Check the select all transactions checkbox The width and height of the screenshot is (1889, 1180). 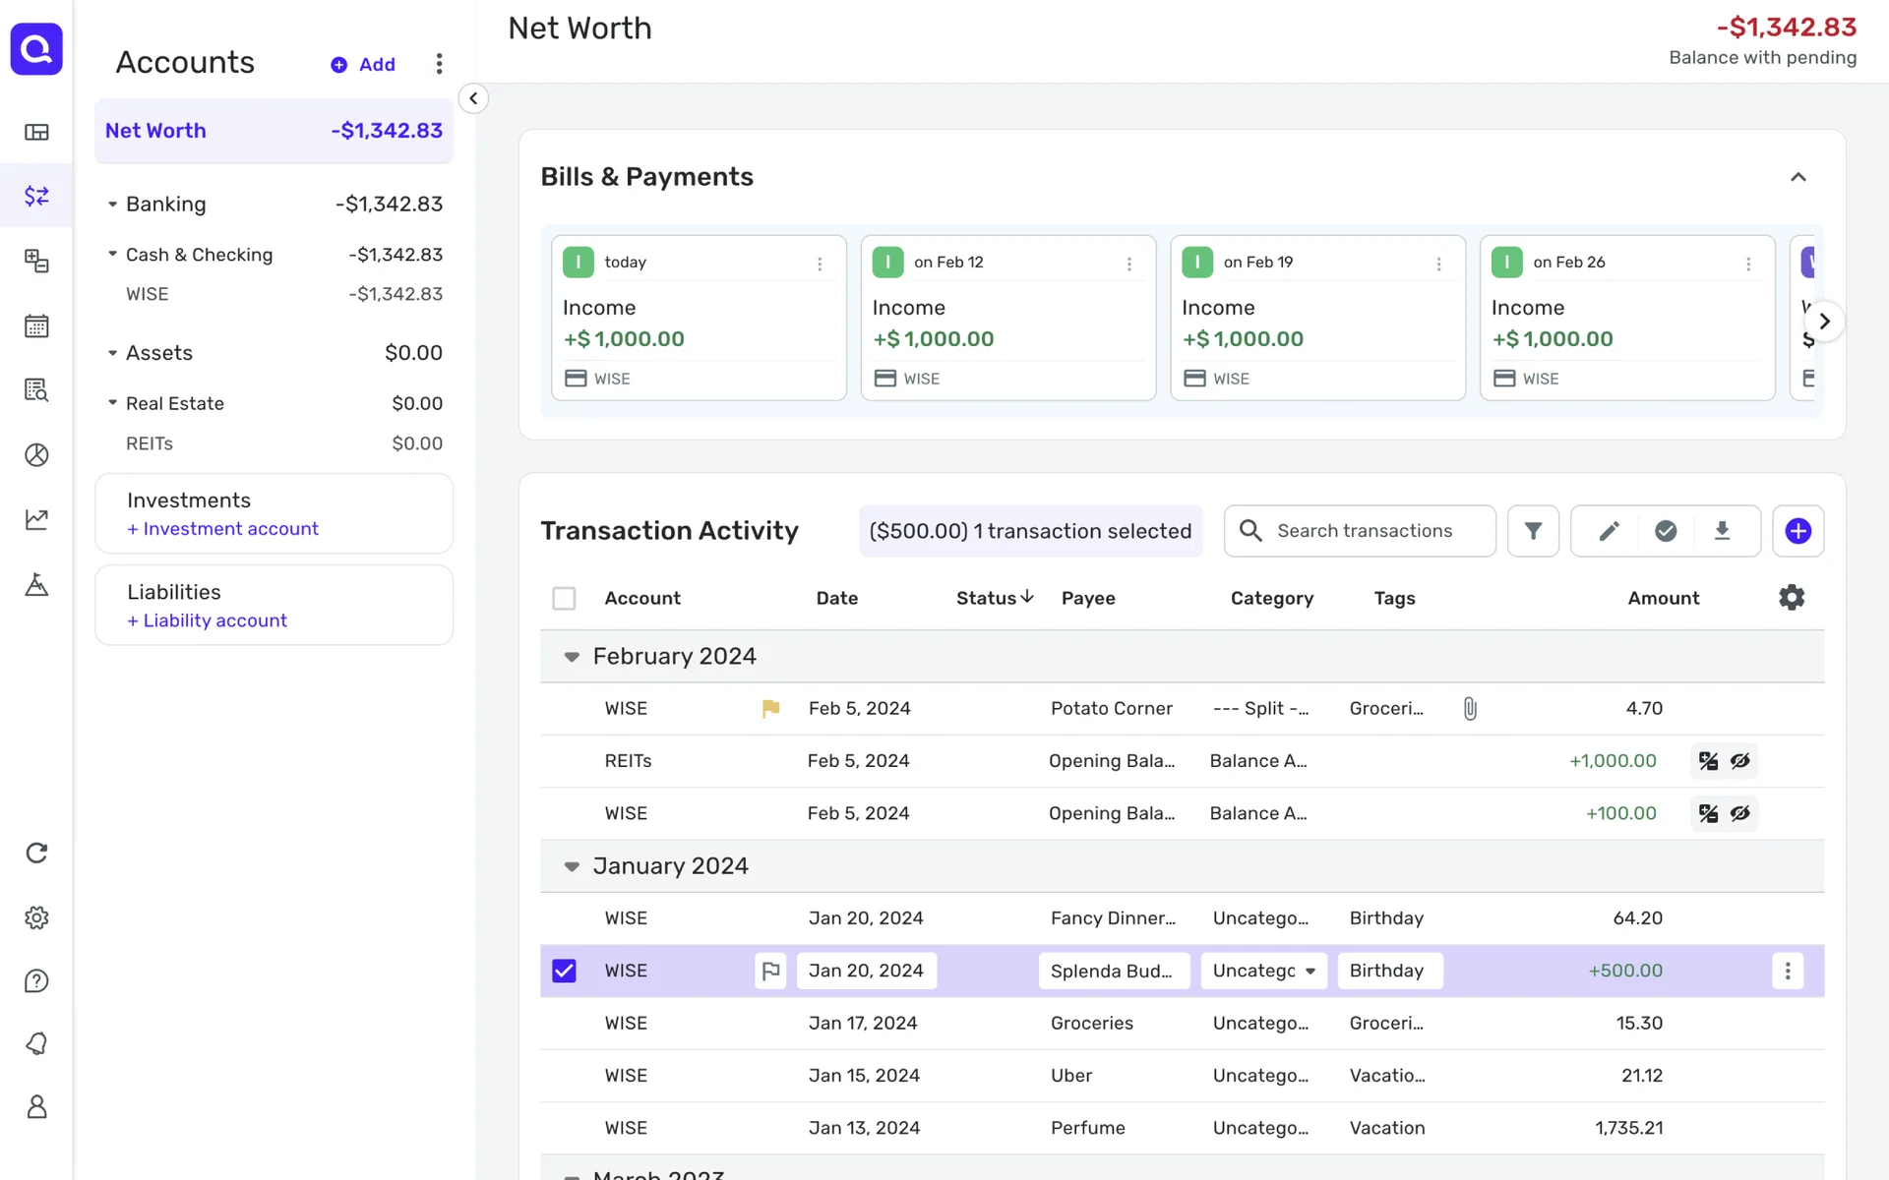[564, 598]
